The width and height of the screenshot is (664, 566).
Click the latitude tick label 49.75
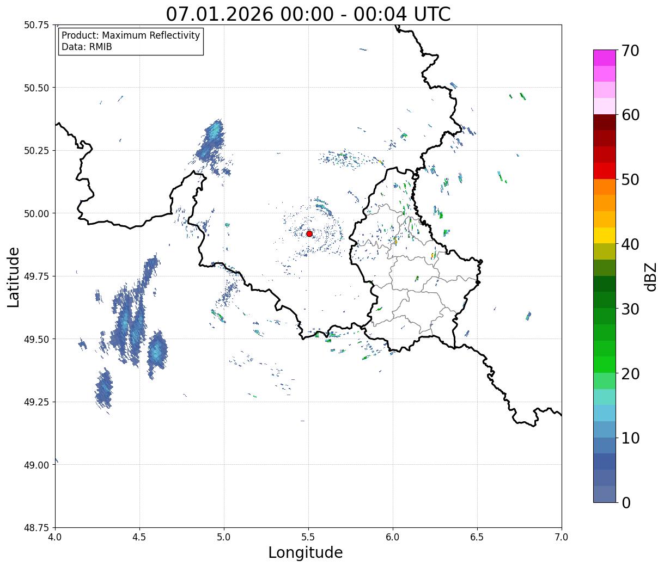coord(36,276)
